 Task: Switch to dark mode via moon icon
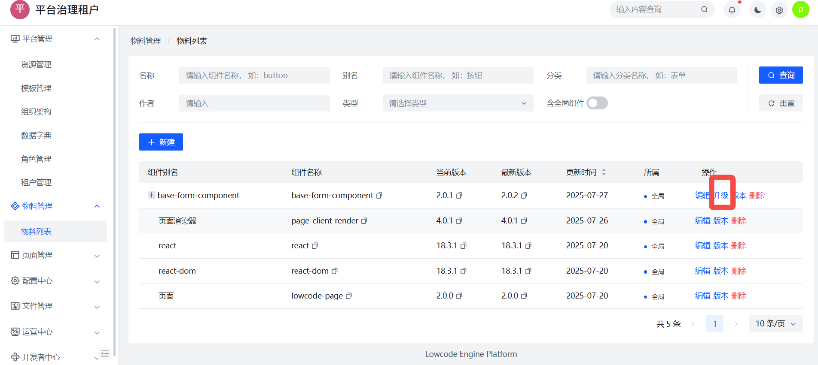pyautogui.click(x=758, y=10)
